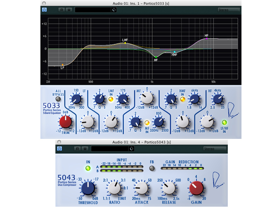The image size is (277, 208).
Task: Click the HMF Q knob
Action: coord(171,99)
